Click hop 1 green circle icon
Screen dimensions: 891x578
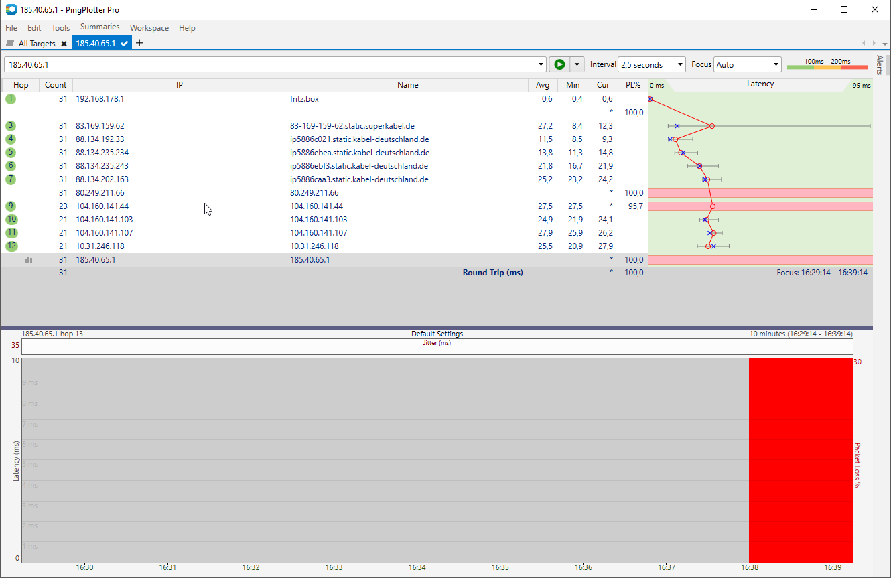point(11,99)
